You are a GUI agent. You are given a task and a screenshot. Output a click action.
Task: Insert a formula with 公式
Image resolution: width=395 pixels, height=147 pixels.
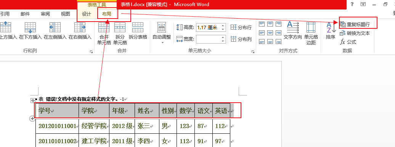click(348, 42)
